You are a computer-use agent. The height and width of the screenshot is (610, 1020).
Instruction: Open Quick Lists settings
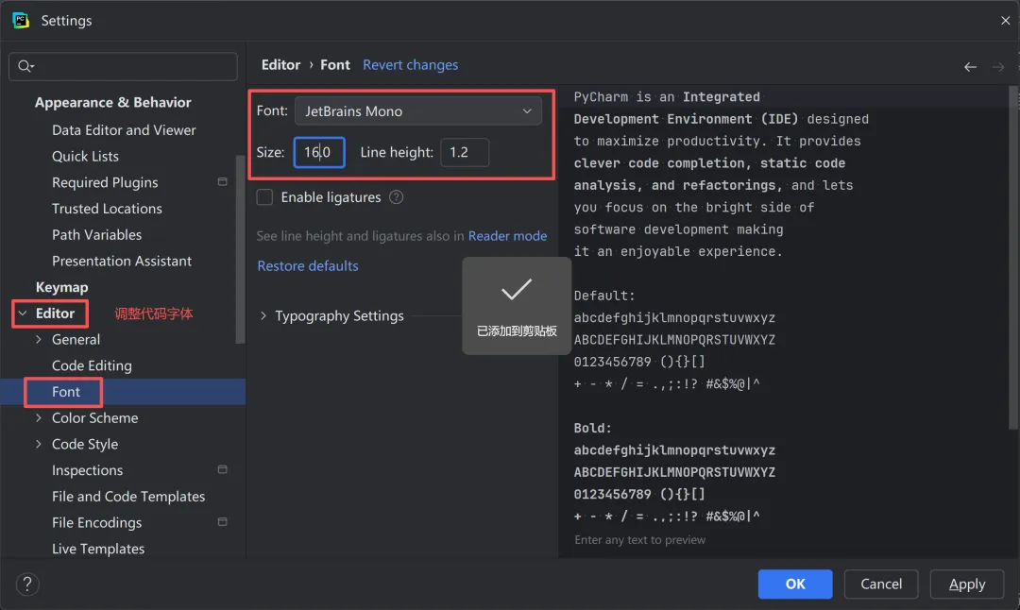coord(85,156)
